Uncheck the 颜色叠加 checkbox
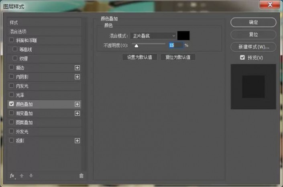The image size is (283, 187). (11, 104)
